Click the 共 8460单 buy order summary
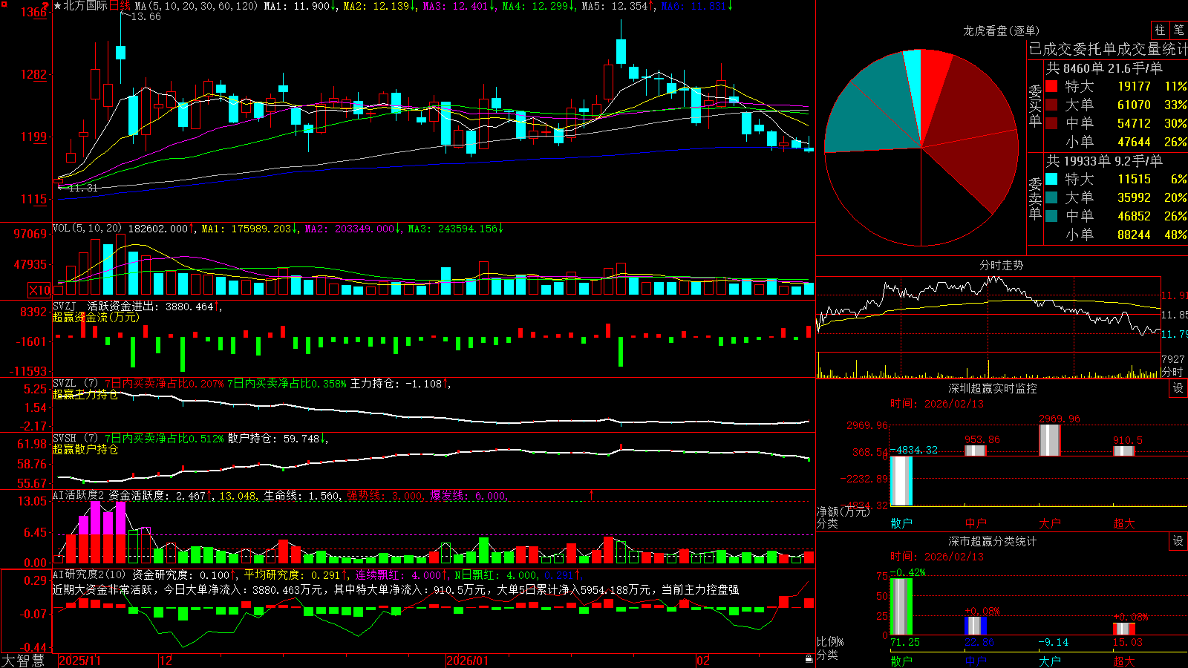Image resolution: width=1188 pixels, height=668 pixels. click(1104, 68)
